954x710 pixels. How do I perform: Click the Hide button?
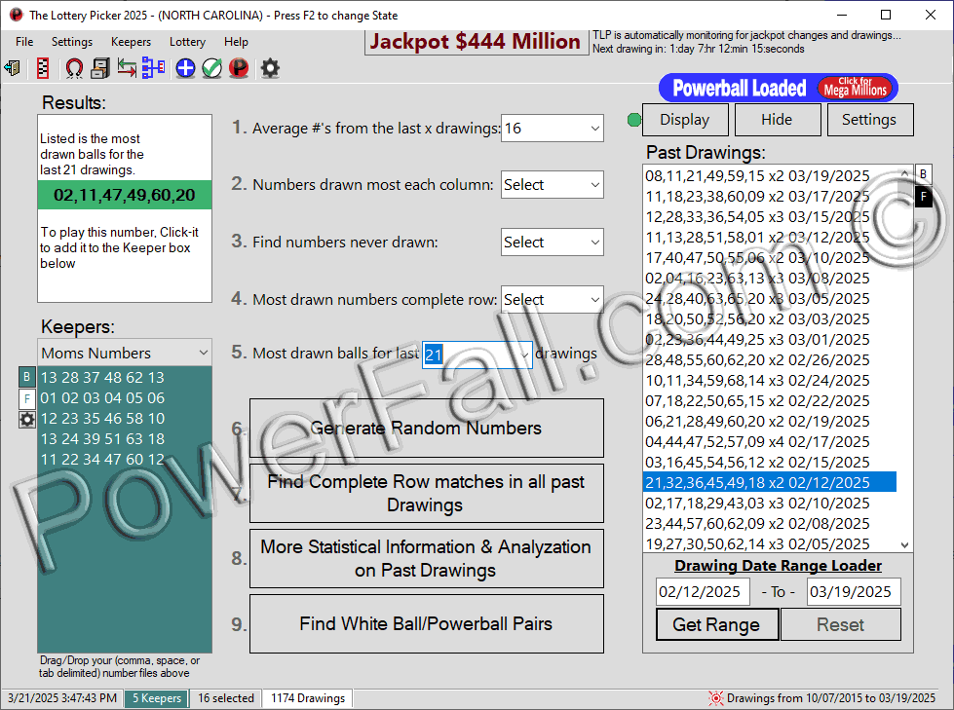tap(777, 120)
